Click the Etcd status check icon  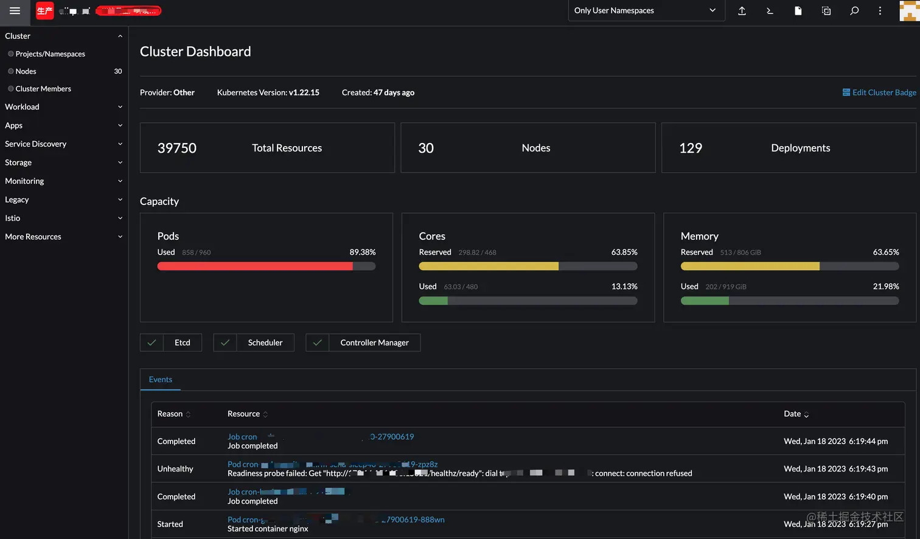click(152, 343)
